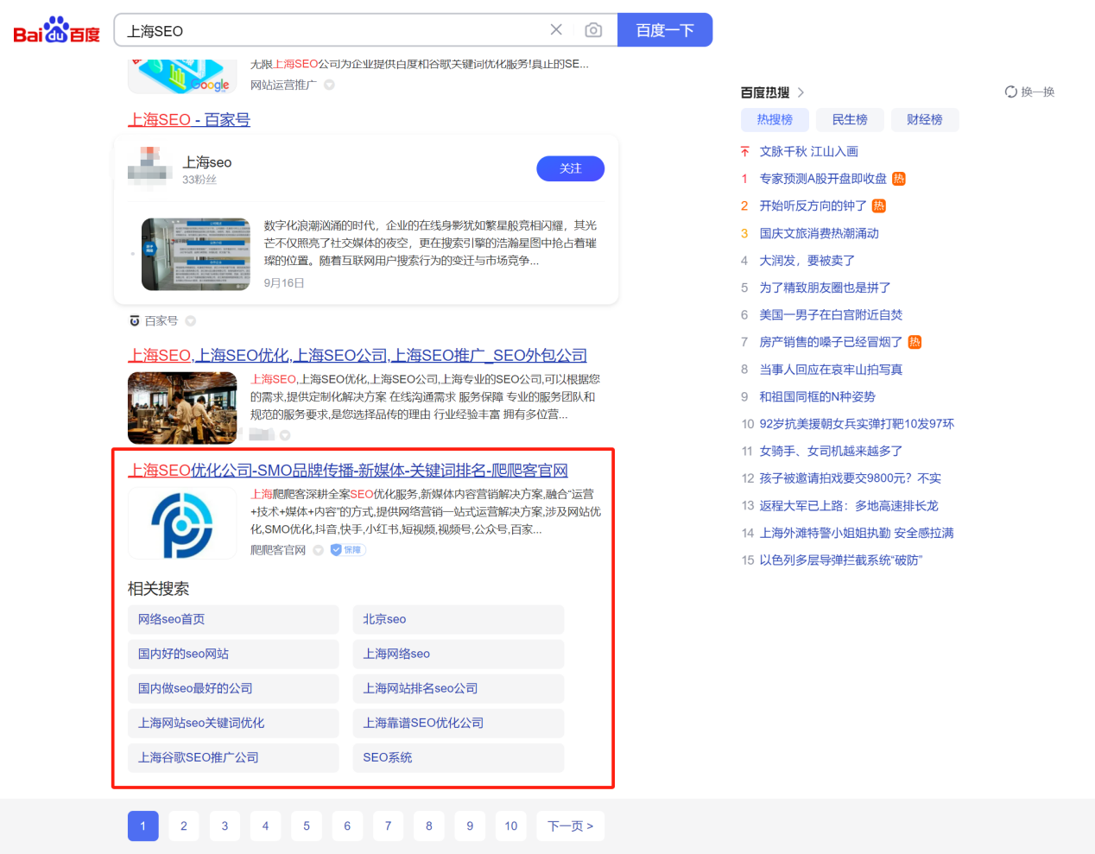This screenshot has height=854, width=1095.
Task: Clear the search box with X icon
Action: tap(556, 29)
